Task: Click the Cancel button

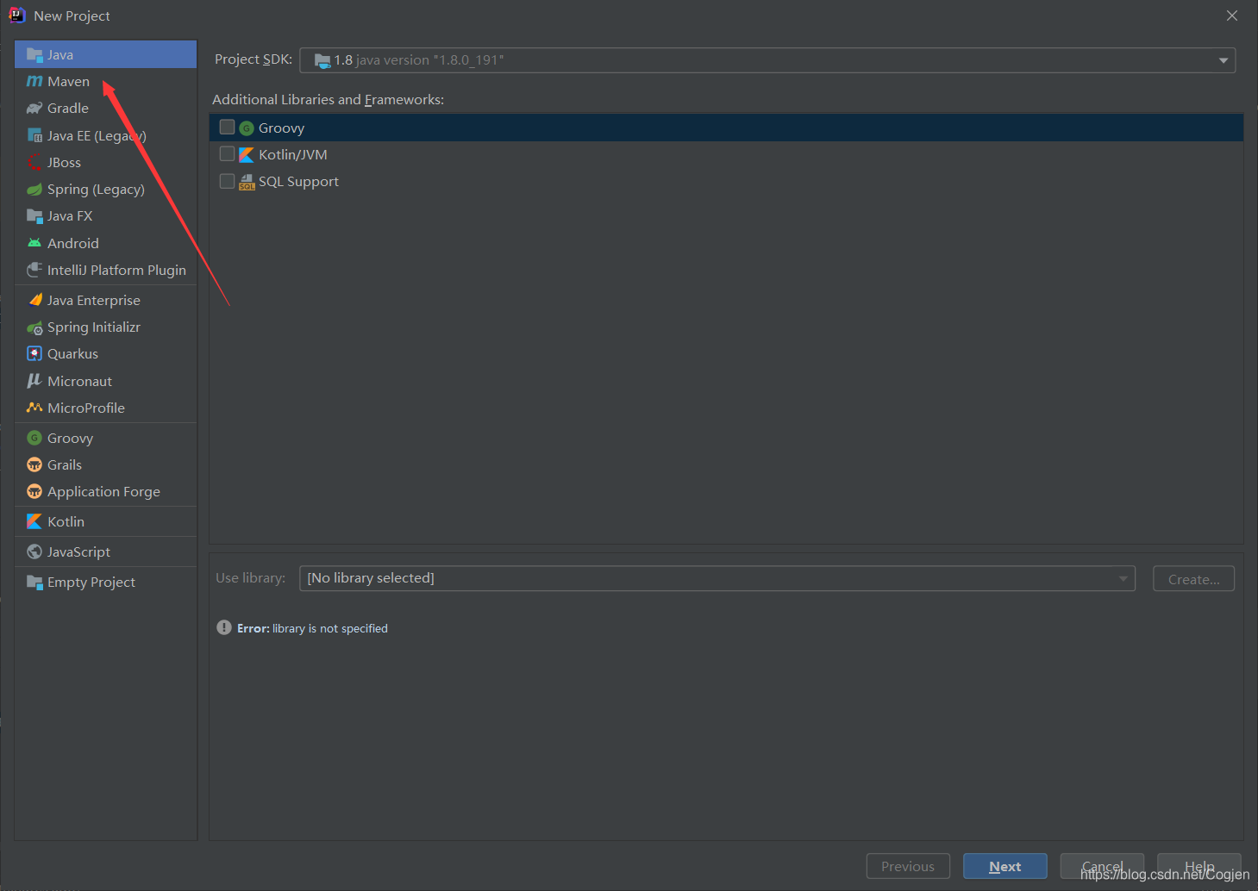Action: tap(1102, 866)
